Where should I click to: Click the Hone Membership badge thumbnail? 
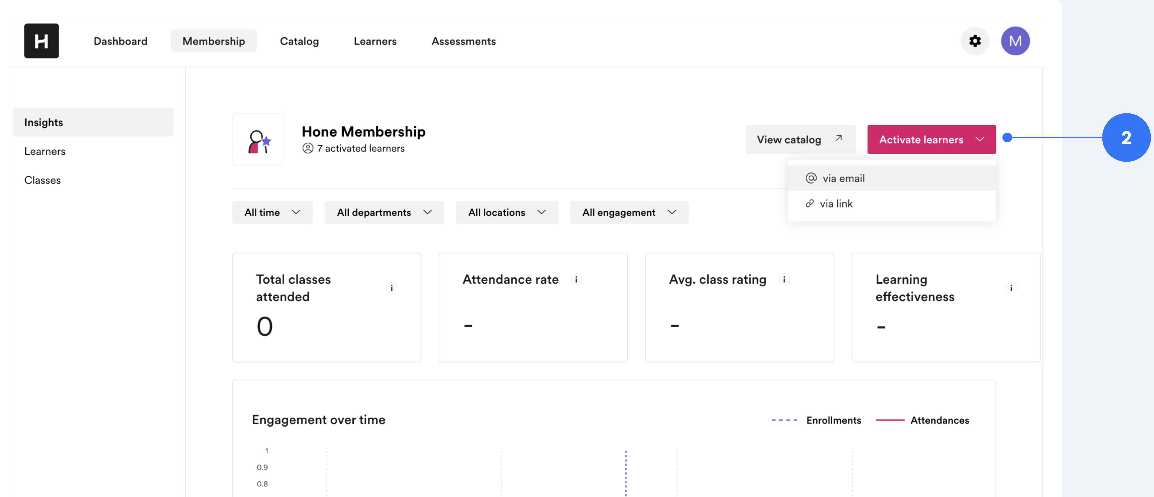tap(258, 139)
